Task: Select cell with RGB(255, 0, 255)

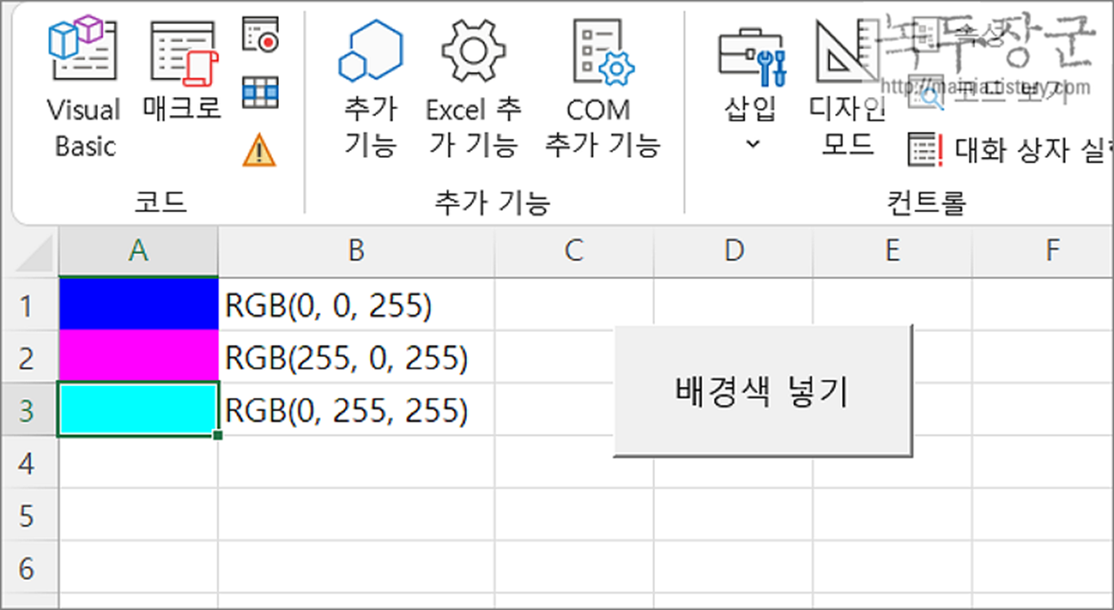Action: (x=356, y=357)
